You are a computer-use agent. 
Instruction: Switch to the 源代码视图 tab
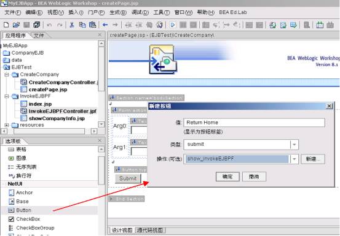click(150, 230)
